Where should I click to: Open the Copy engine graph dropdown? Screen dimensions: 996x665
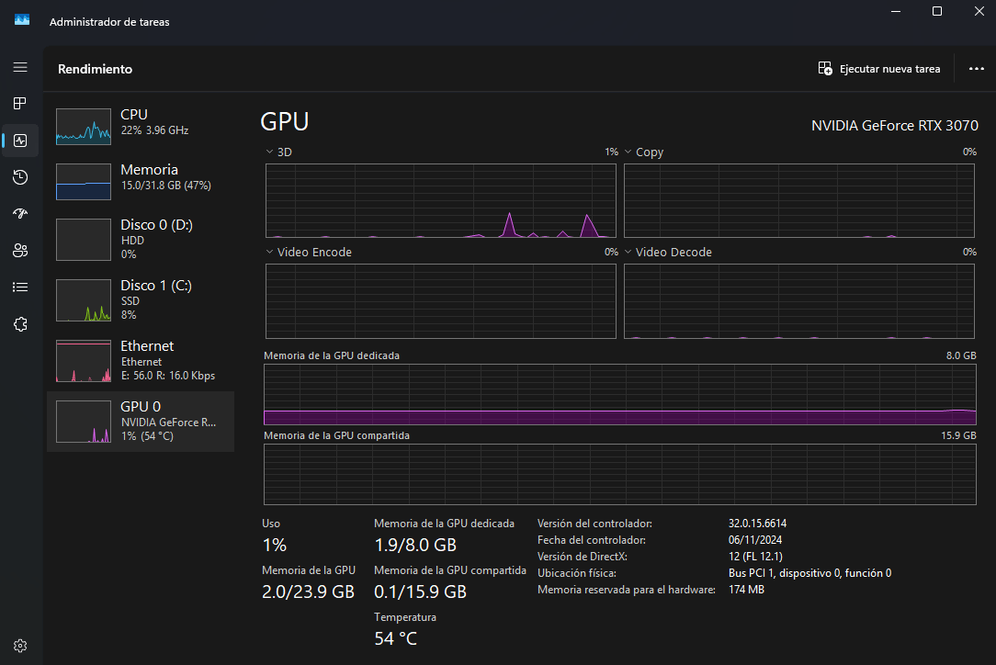(628, 152)
